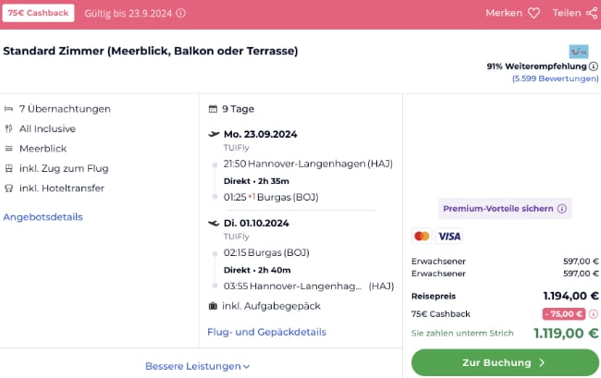Open Flug- und Gepäckdetails link
Screen dimensions: 601x378
coord(266,332)
